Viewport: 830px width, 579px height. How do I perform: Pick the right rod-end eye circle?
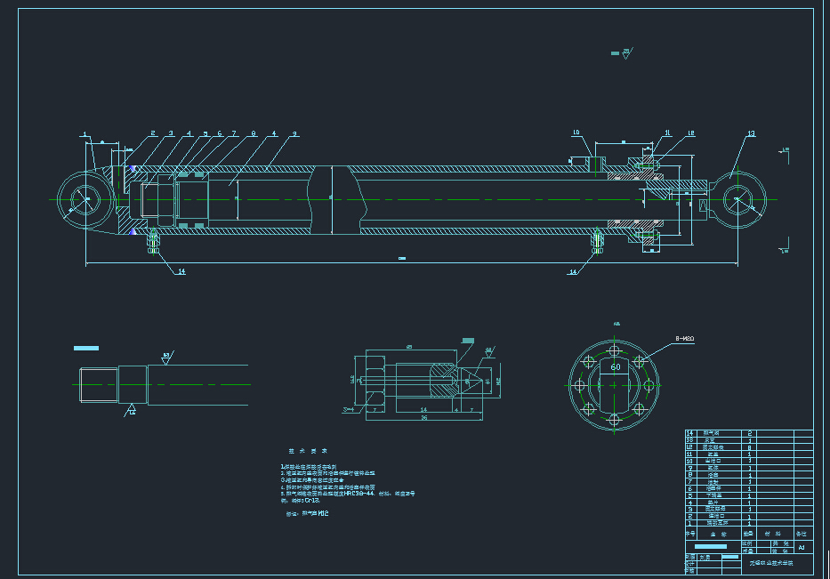click(737, 200)
